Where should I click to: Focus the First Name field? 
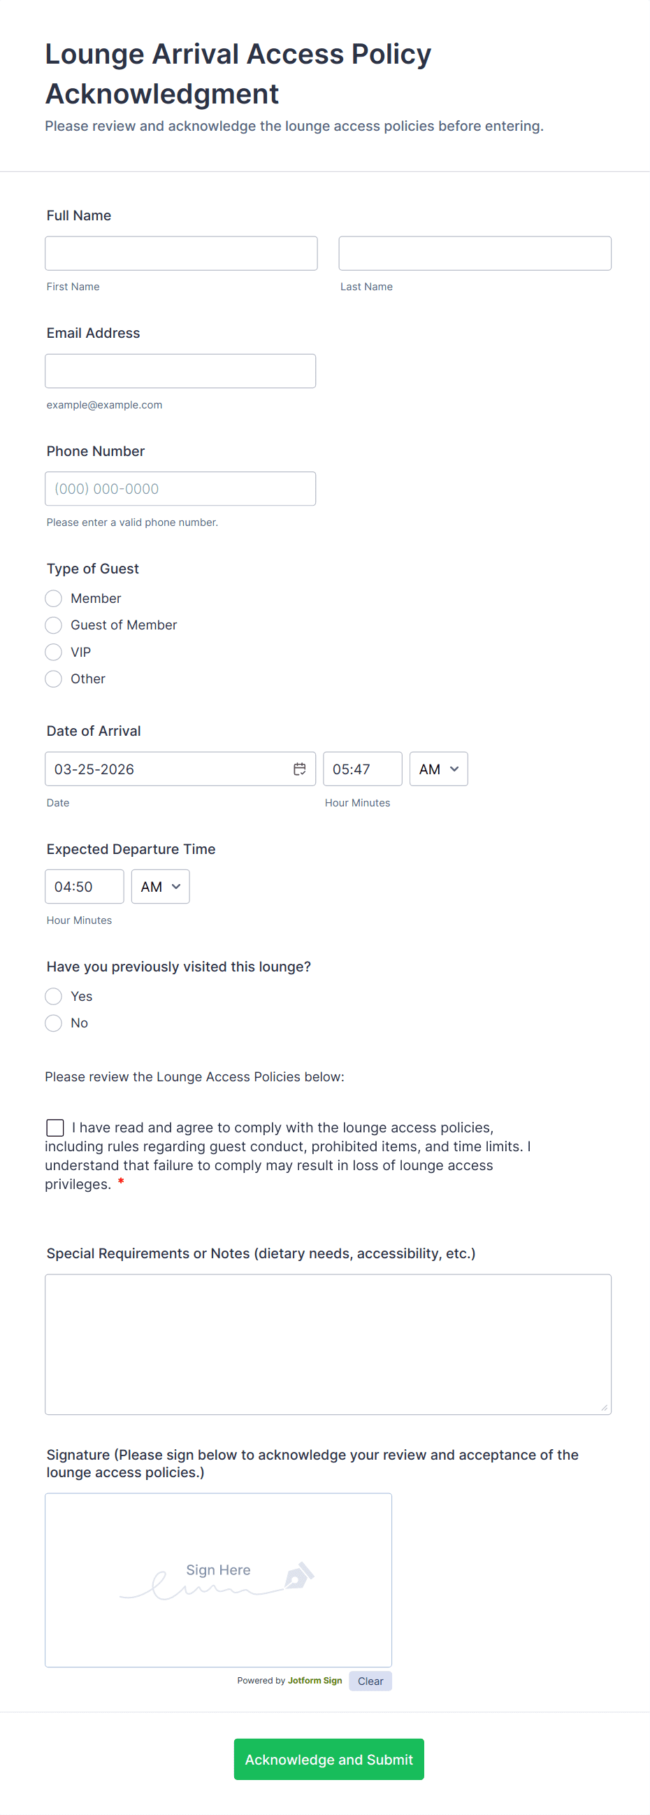[x=181, y=253]
